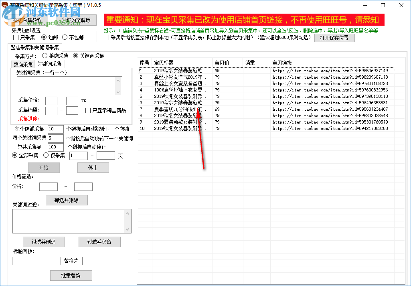Stop collection with the 停止 button
This screenshot has height=286, width=411.
tap(93, 168)
